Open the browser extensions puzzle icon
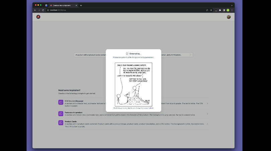 click(220, 10)
